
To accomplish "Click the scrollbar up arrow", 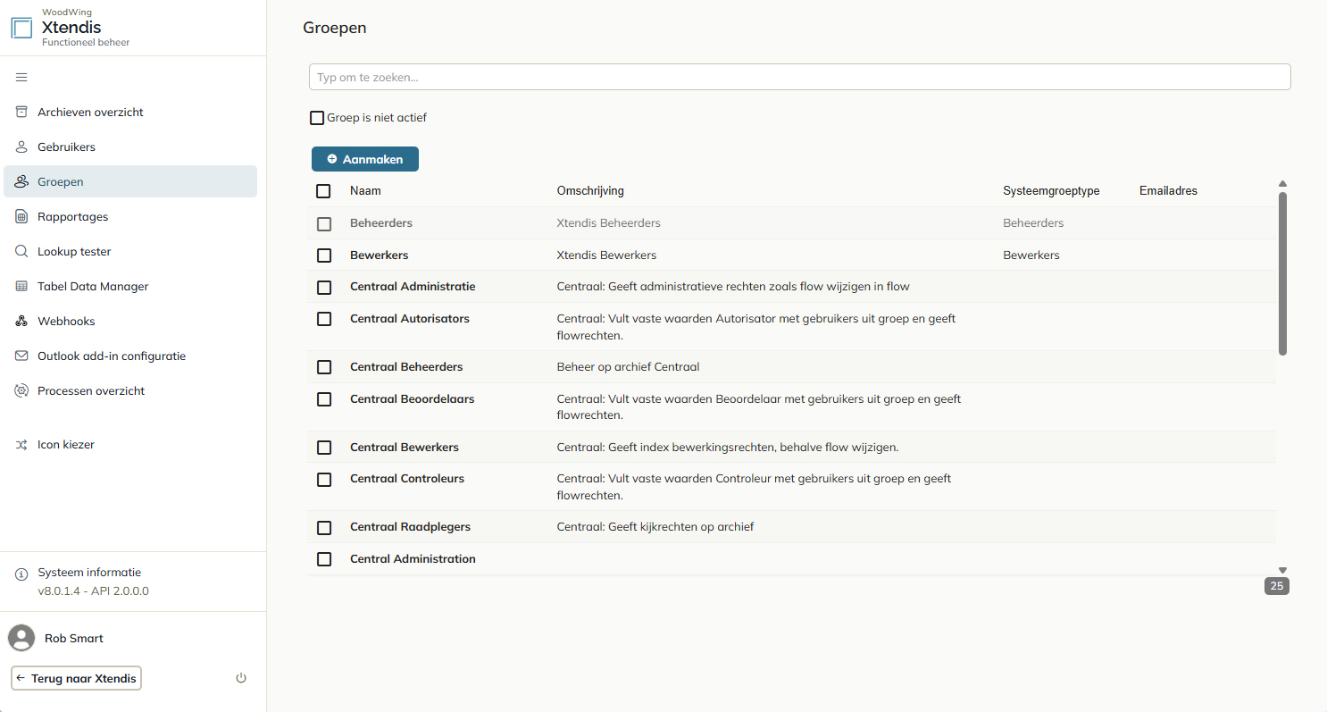I will pos(1282,184).
